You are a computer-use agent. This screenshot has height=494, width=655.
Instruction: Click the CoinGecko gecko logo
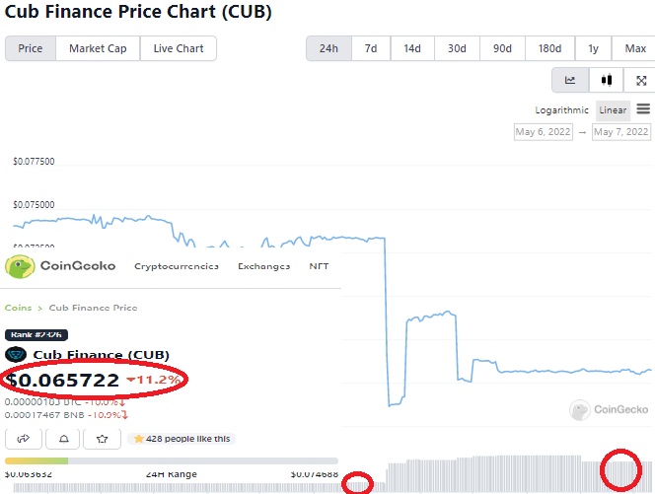(20, 265)
